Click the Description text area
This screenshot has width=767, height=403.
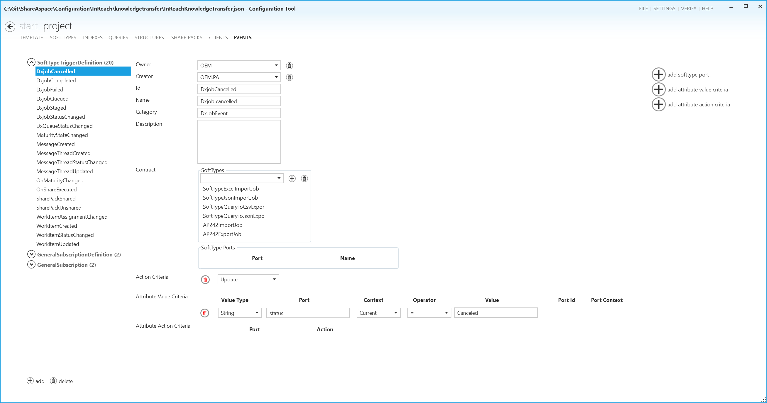pos(239,142)
